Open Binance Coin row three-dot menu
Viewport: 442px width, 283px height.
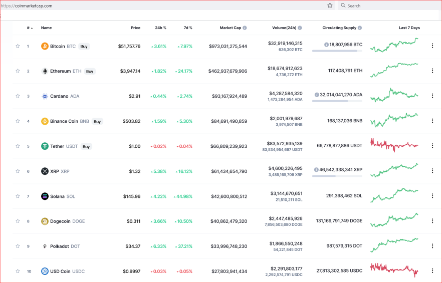coord(432,121)
